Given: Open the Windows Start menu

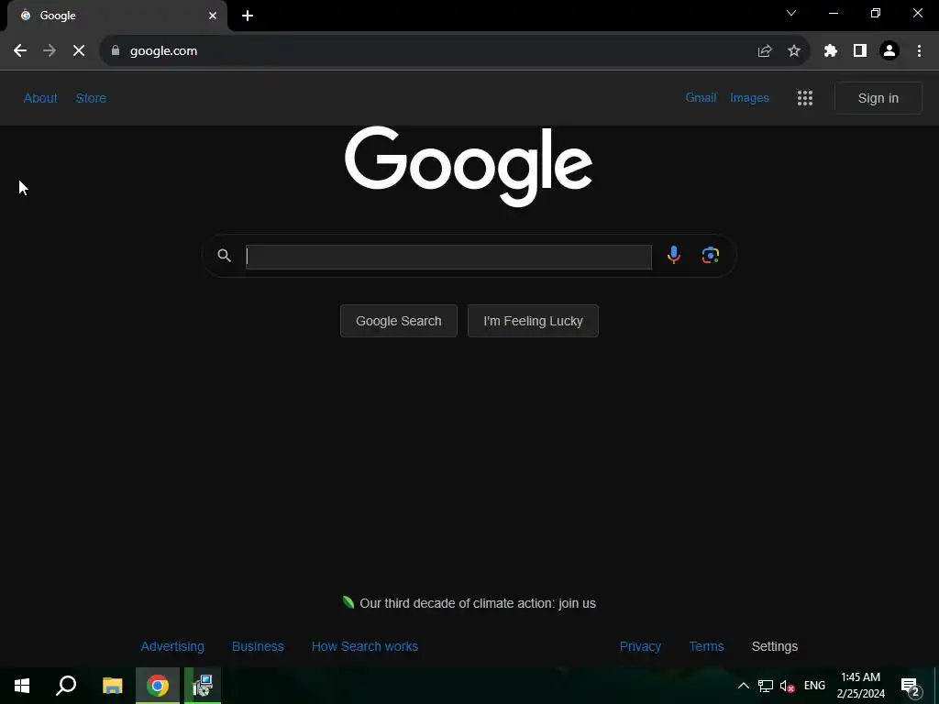Looking at the screenshot, I should point(22,686).
